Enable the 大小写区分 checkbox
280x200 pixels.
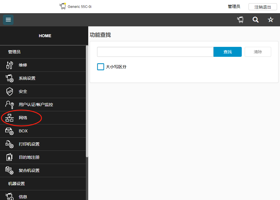[101, 67]
